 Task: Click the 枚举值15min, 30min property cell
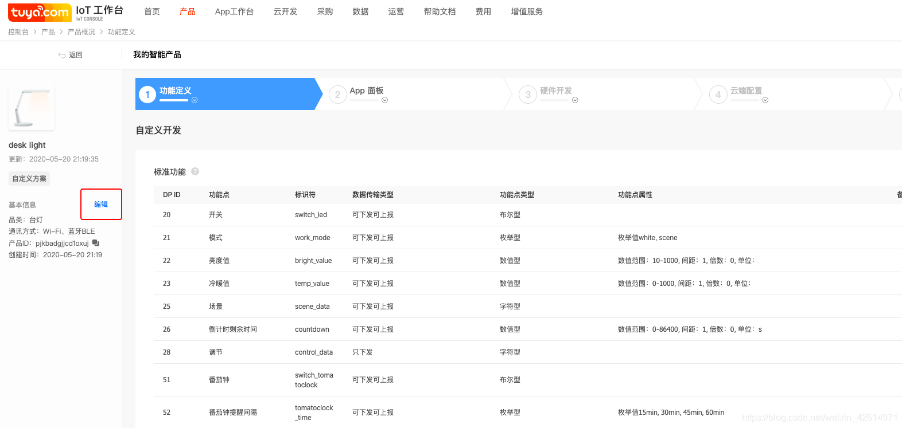pos(671,413)
